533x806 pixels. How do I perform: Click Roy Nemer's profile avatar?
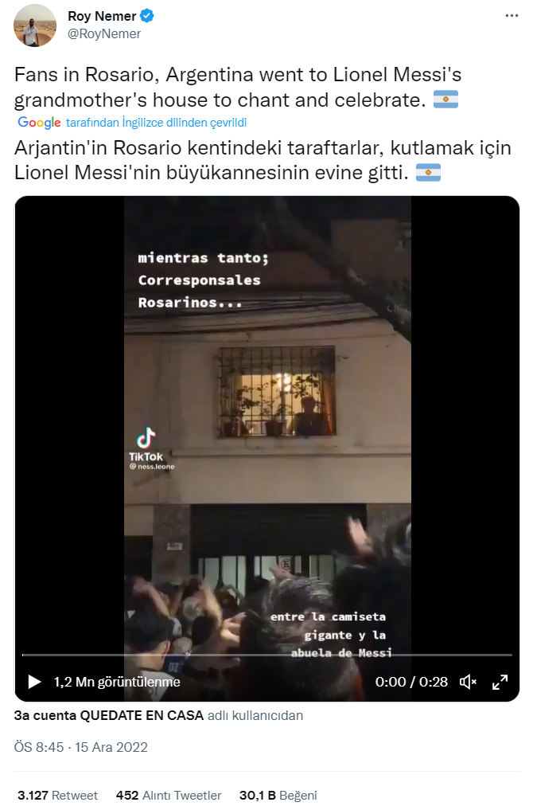[35, 25]
